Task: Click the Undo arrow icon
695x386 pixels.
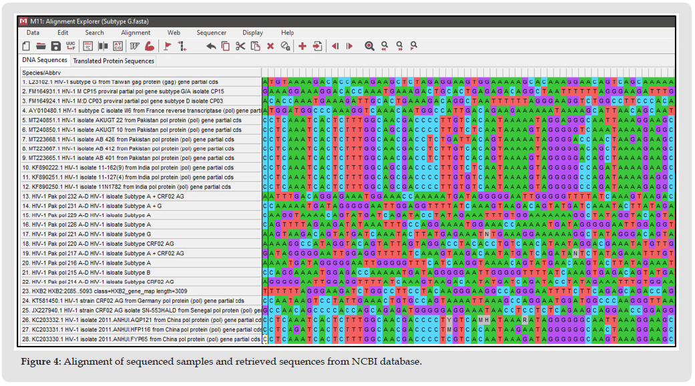Action: (x=211, y=46)
